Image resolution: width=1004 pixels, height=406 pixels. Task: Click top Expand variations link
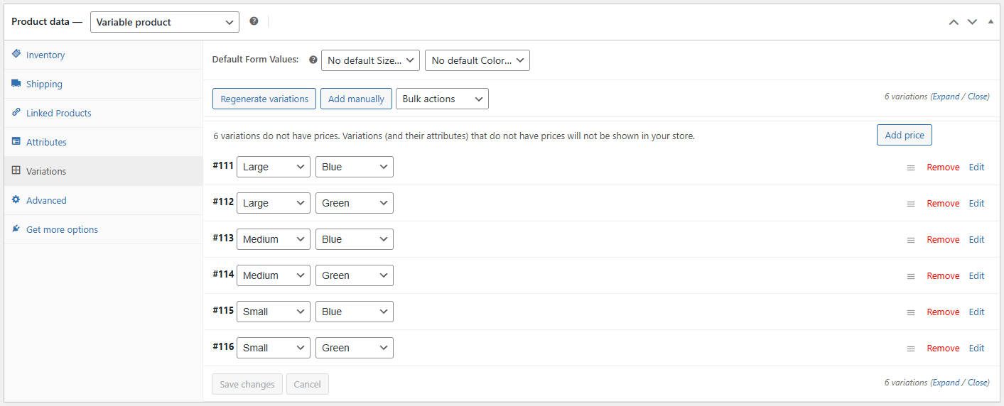point(946,97)
